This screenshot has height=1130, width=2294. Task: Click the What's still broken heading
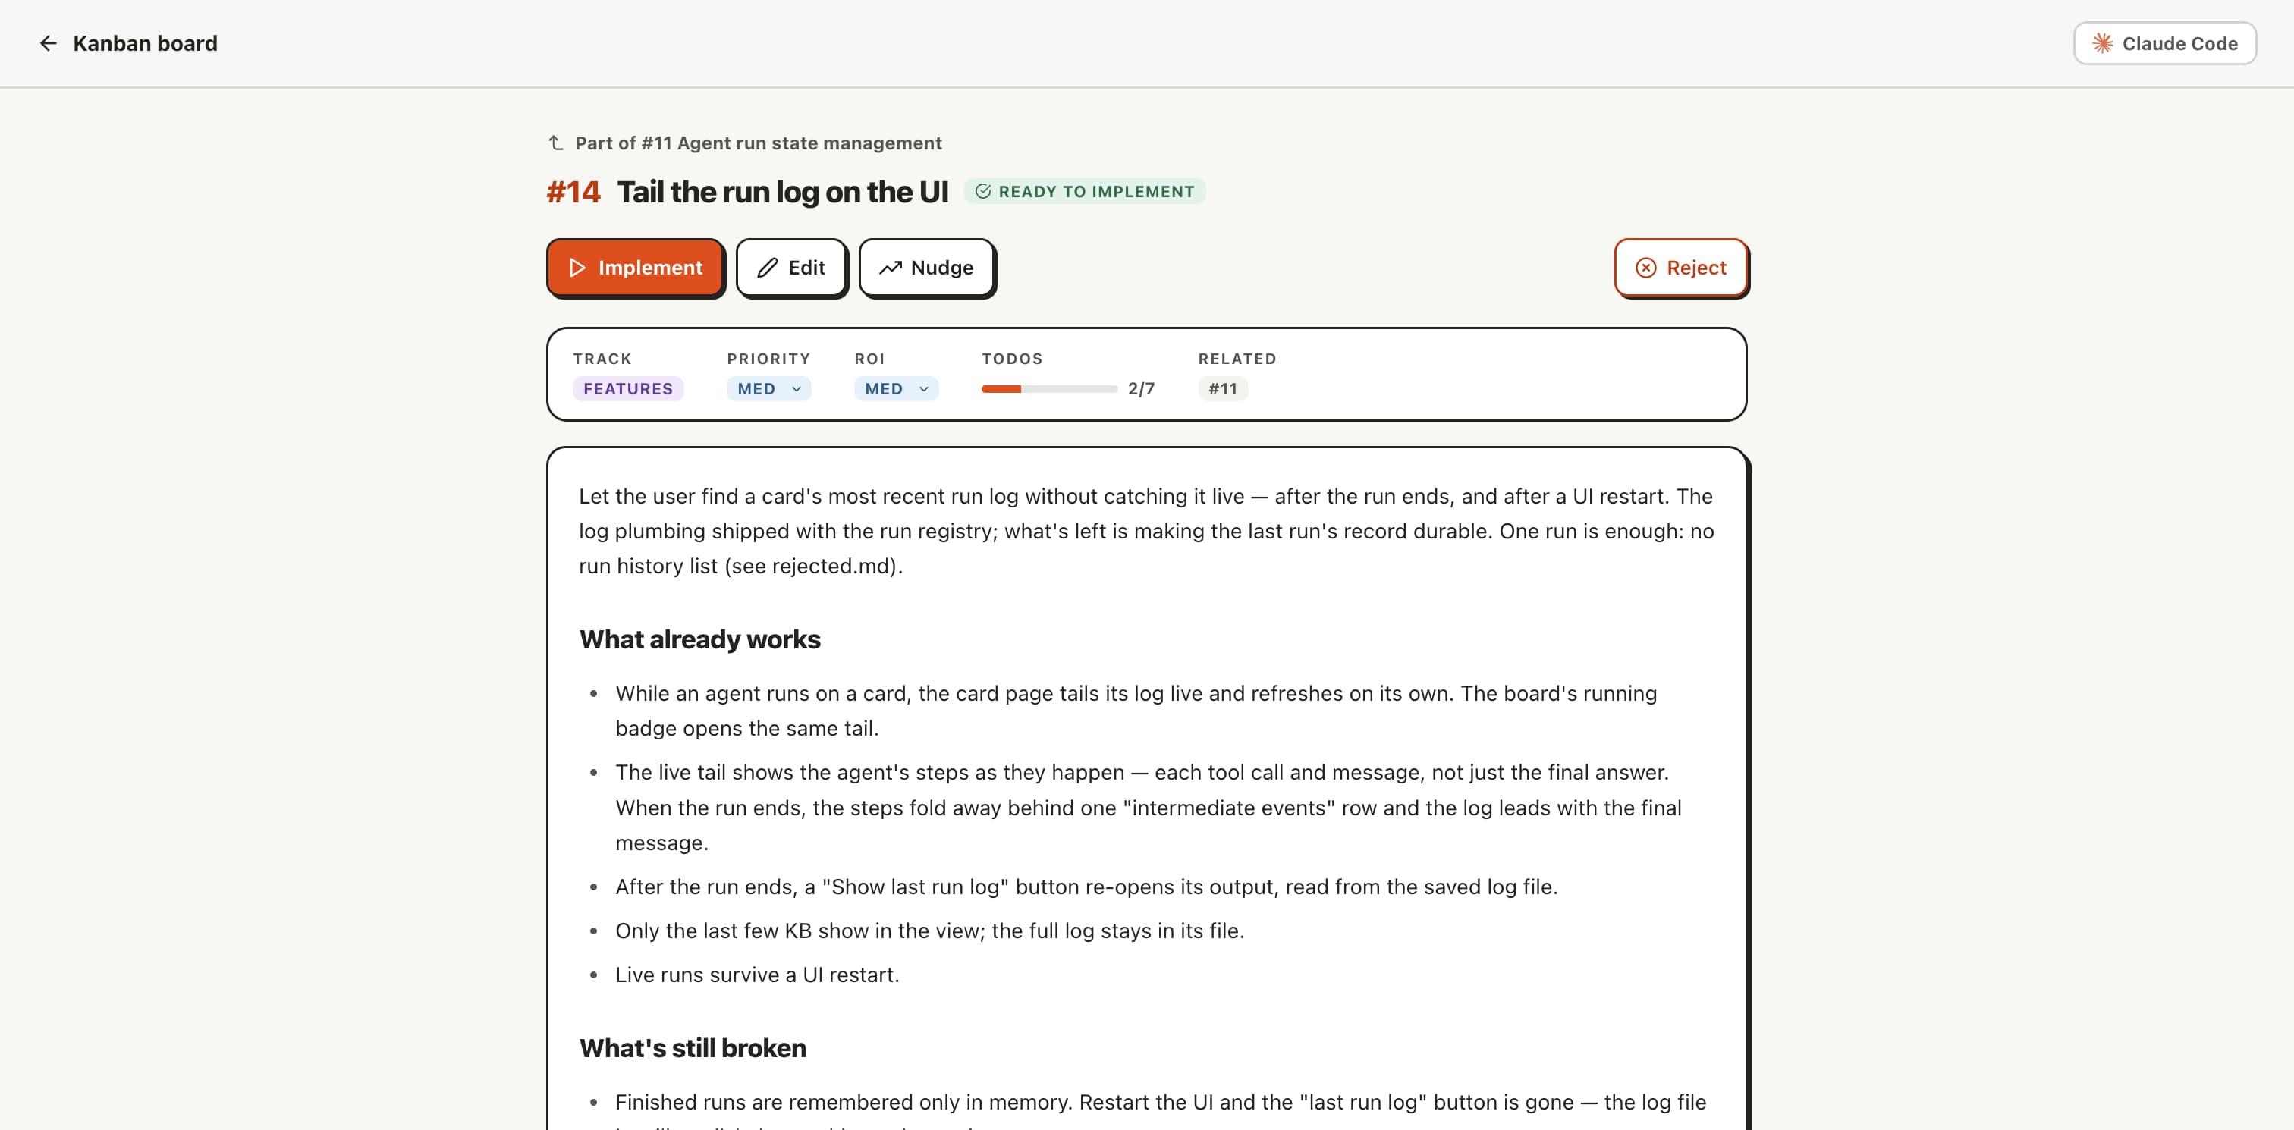[693, 1048]
